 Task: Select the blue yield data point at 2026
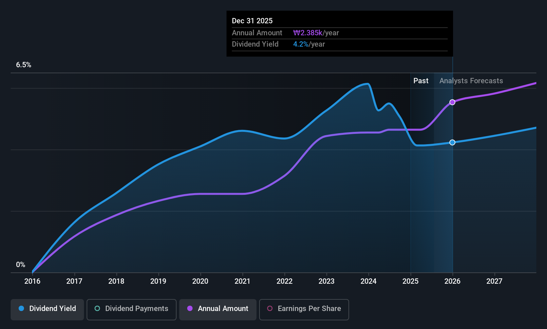click(452, 143)
